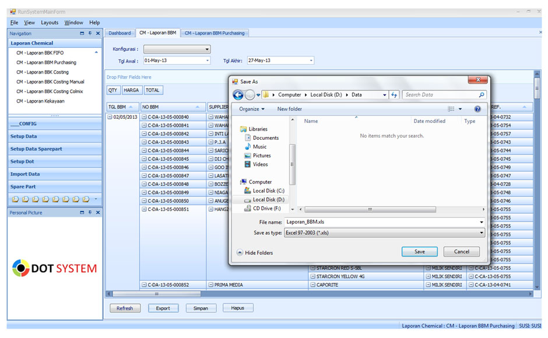
Task: Click Hide Folders in the dialog
Action: point(254,253)
